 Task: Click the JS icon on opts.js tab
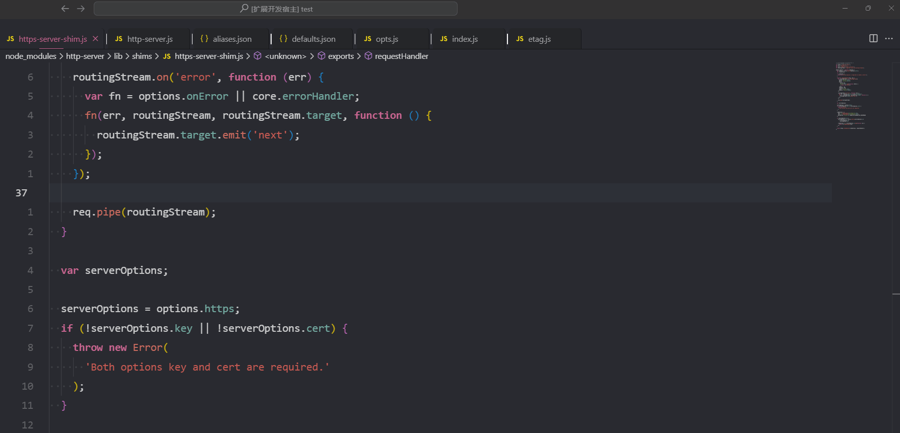click(368, 39)
